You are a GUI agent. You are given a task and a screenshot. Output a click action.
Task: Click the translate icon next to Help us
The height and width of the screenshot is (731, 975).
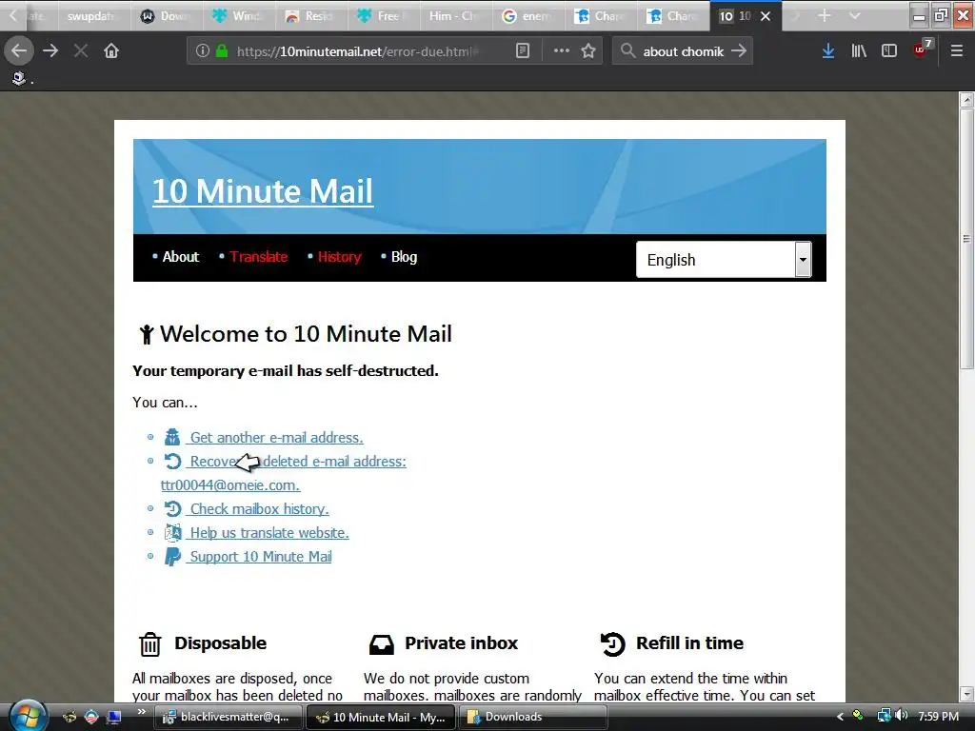173,533
